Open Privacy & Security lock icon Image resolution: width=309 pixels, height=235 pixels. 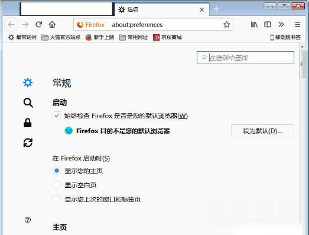[28, 123]
